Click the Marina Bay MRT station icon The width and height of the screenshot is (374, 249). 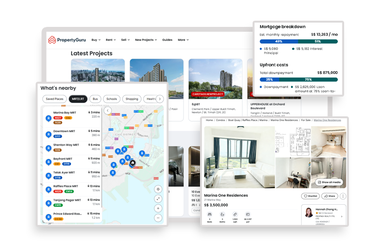pos(48,118)
